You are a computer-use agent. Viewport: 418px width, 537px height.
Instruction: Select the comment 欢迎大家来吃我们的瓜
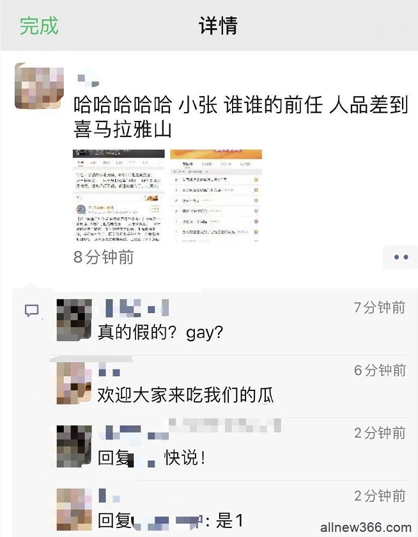coord(186,395)
